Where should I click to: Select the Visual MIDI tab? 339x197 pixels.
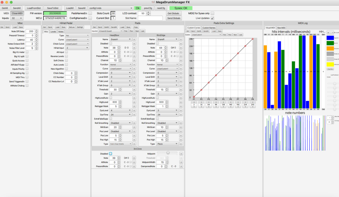pos(270,28)
